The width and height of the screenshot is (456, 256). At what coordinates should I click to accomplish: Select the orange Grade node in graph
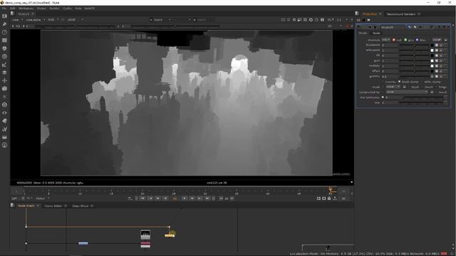pos(170,235)
